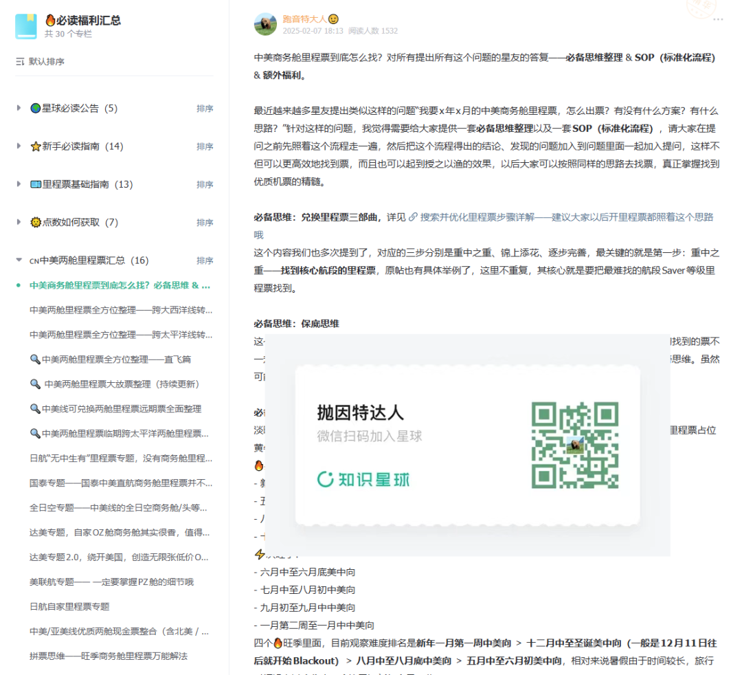Open article 达美专题2.0,绕开美国
The height and width of the screenshot is (675, 742).
click(x=119, y=557)
